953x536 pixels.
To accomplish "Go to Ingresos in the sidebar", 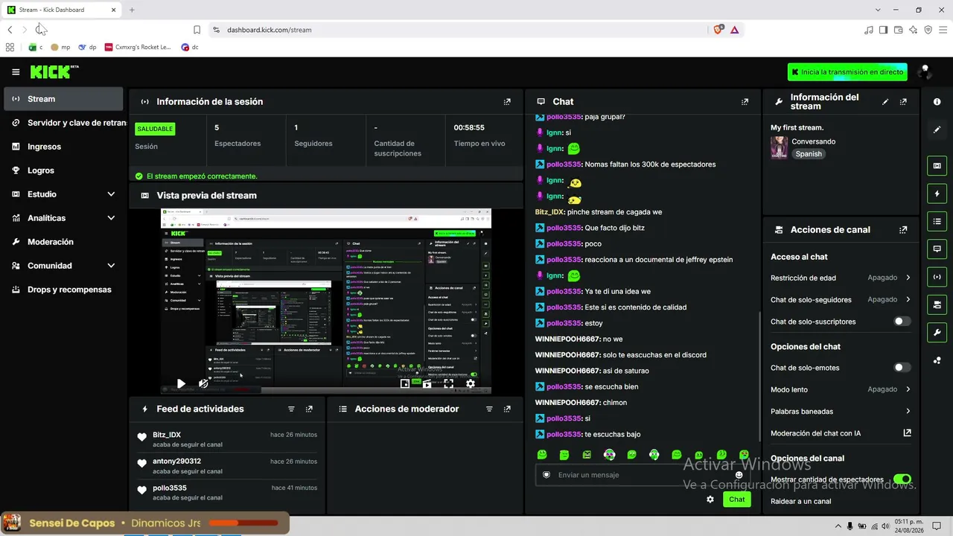I will (x=63, y=147).
